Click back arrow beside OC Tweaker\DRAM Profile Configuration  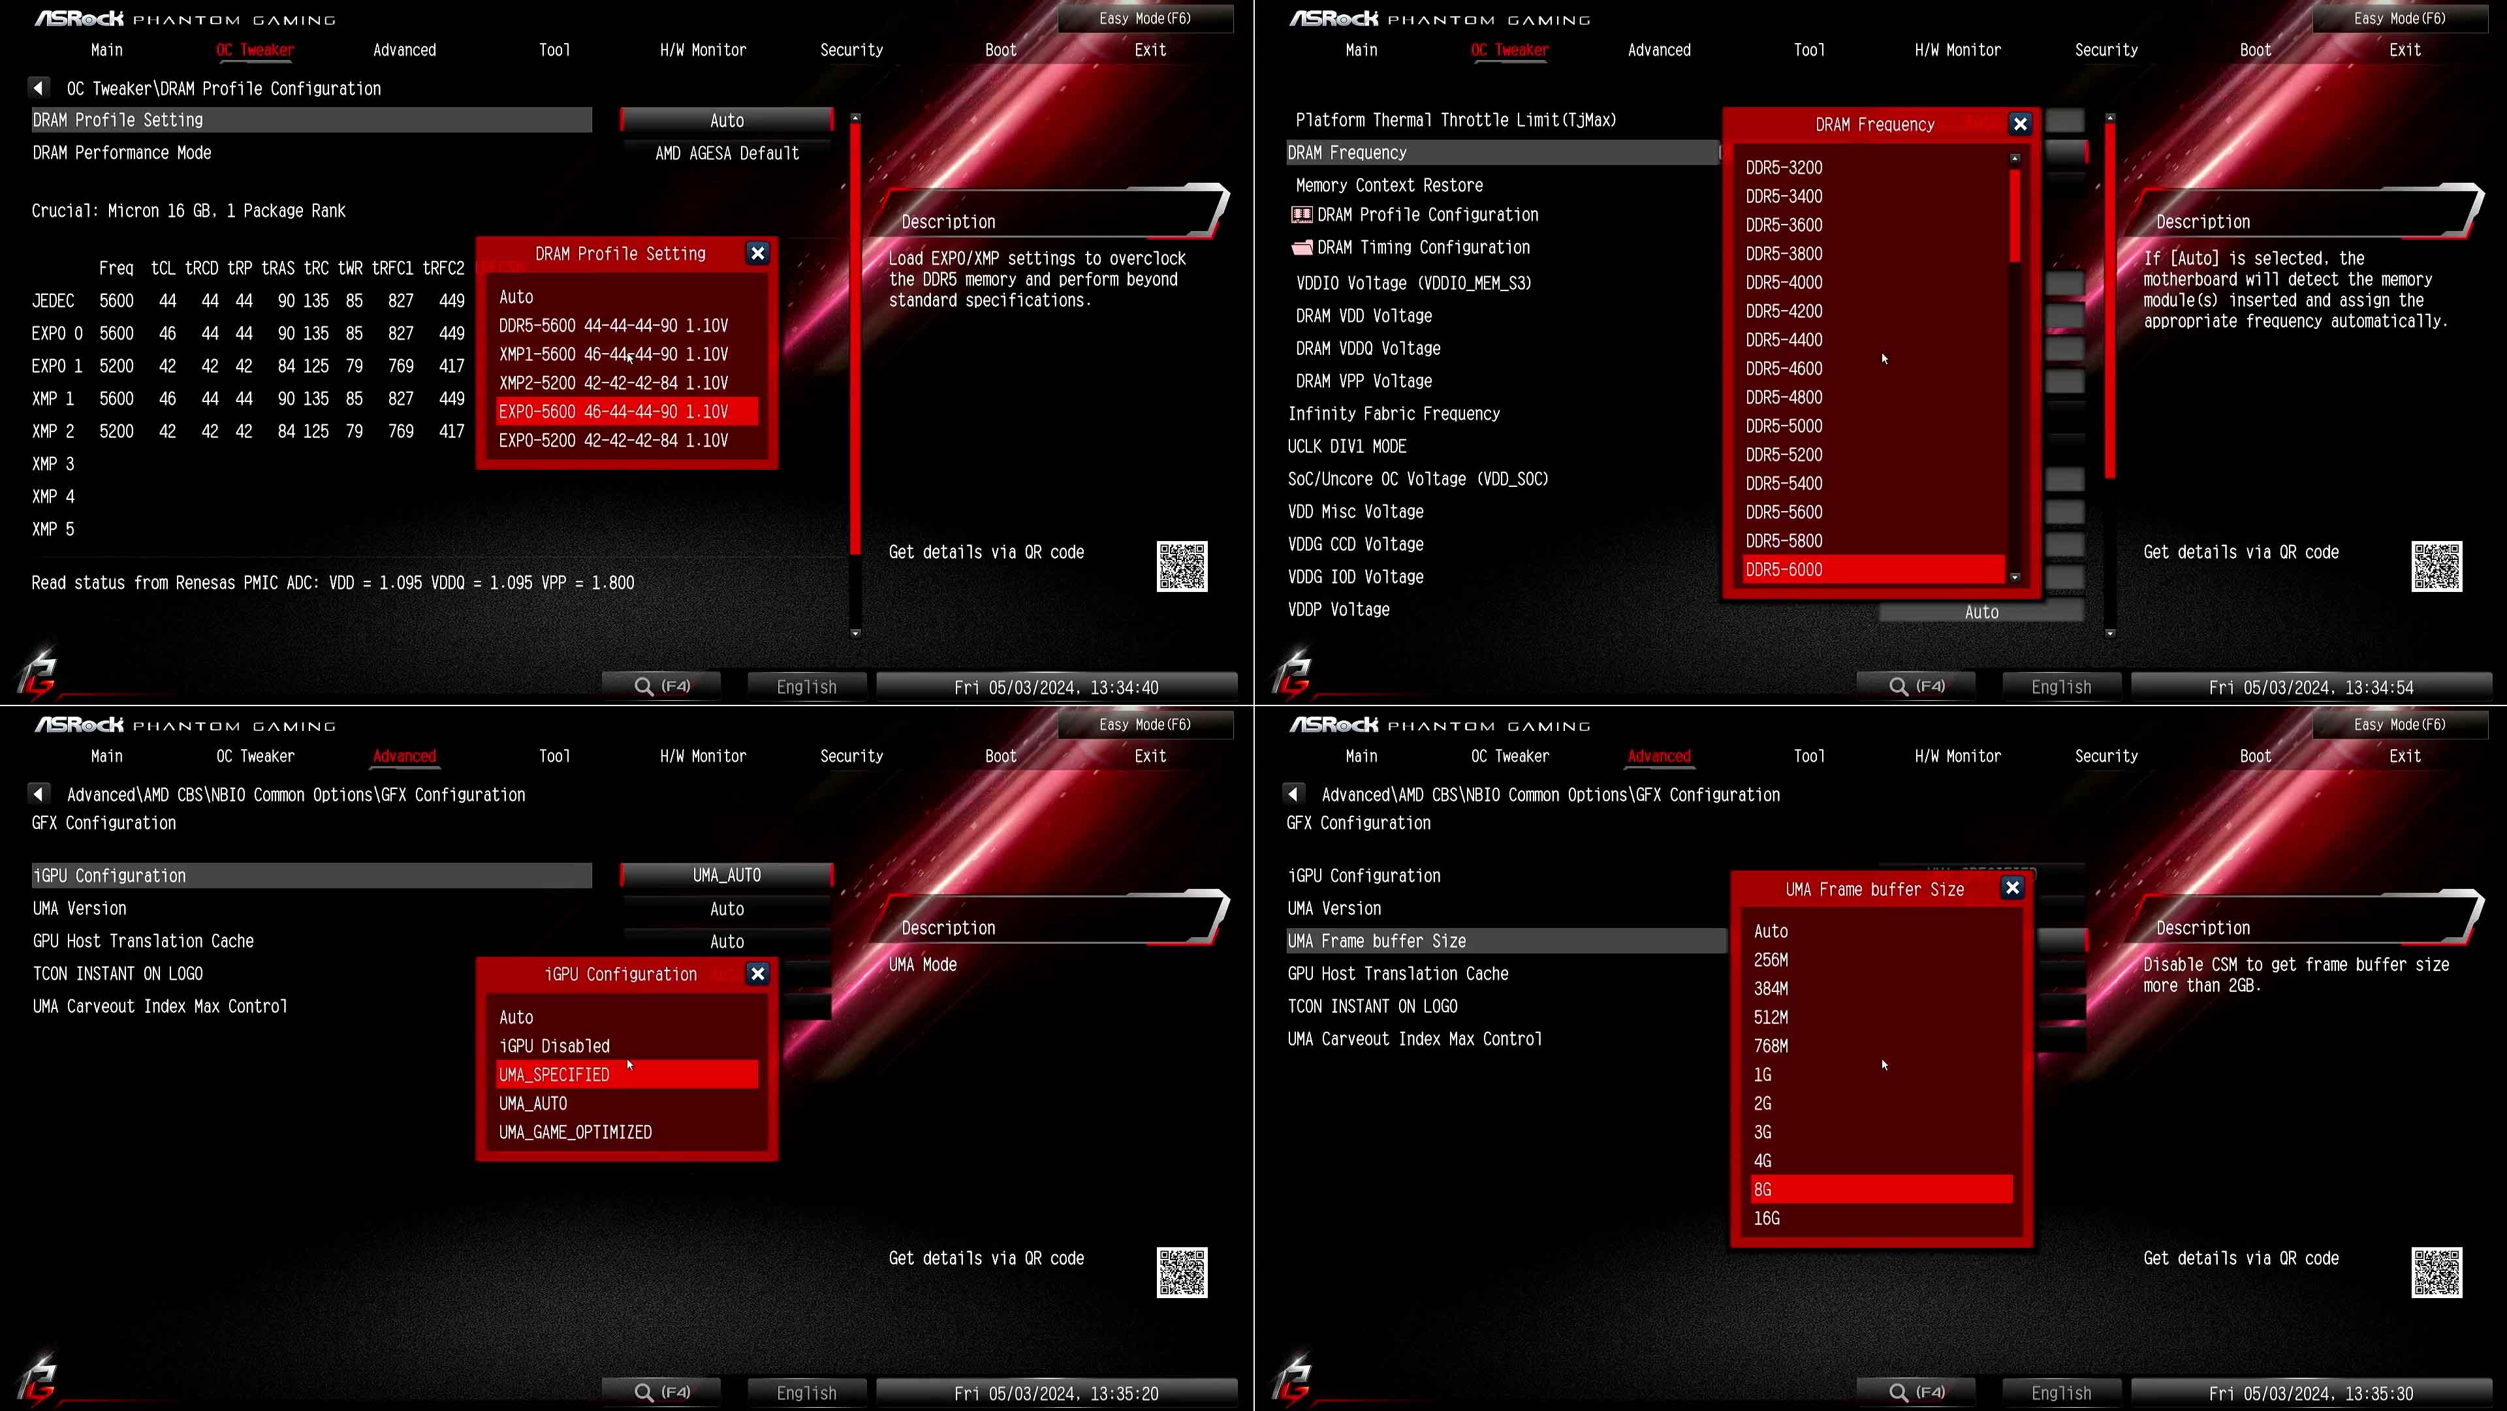coord(38,87)
